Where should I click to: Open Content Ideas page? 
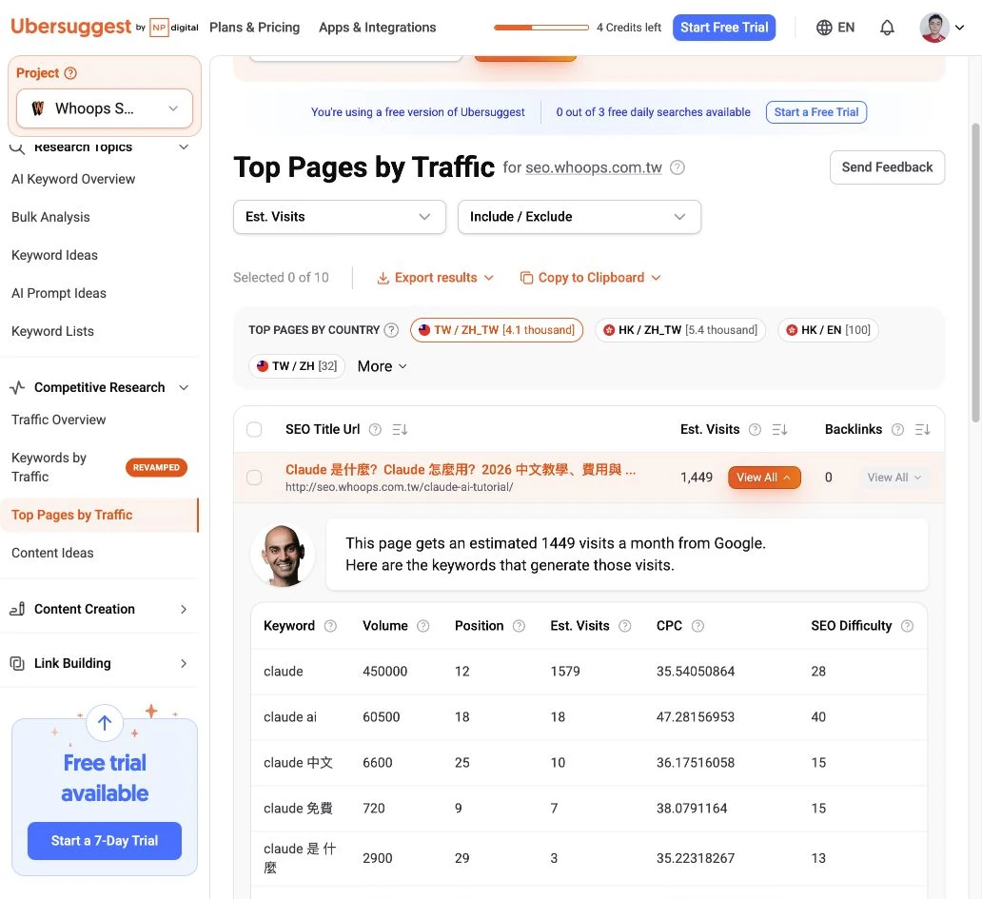pos(52,553)
